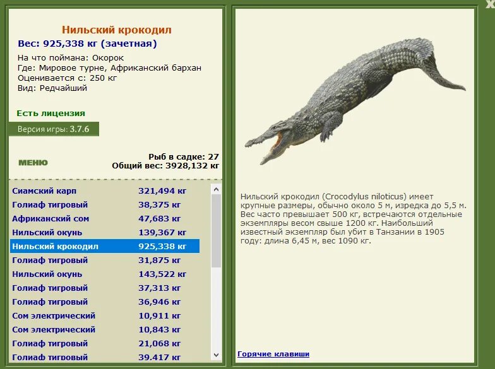The height and width of the screenshot is (369, 495).
Task: Click the Нильский крокодил title heading
Action: pos(116,30)
